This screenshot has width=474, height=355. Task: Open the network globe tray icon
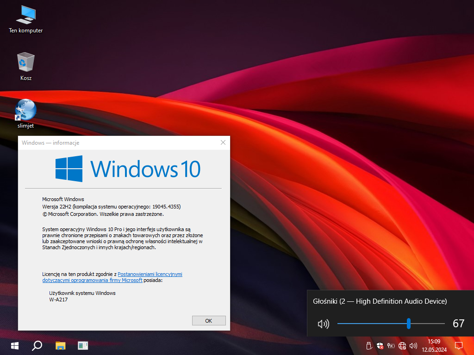[x=402, y=345]
